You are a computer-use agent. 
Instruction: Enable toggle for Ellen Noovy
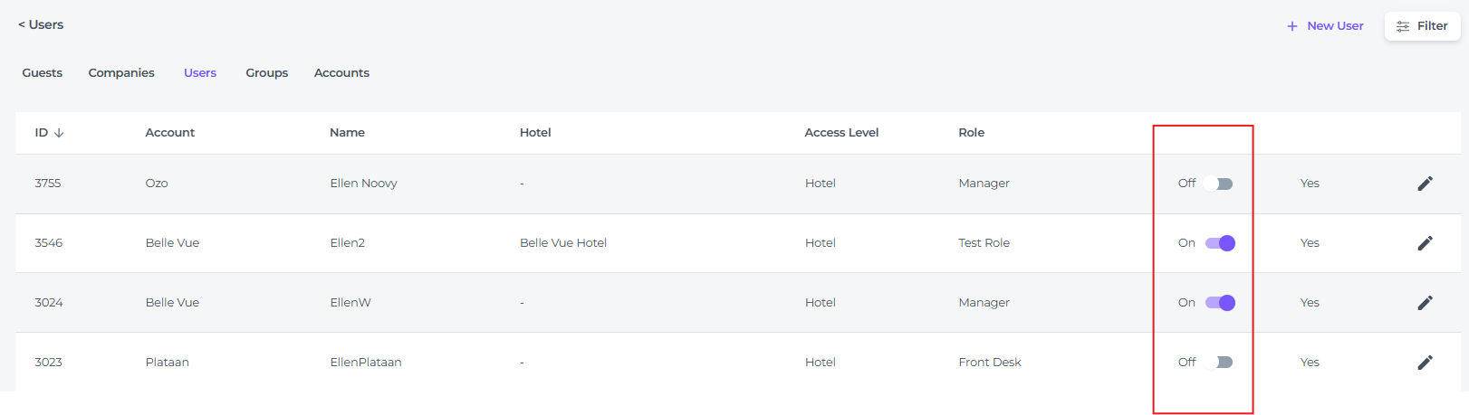click(x=1219, y=184)
